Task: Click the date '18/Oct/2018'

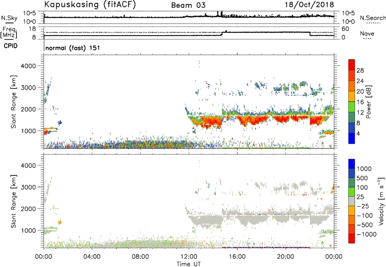Action: coord(309,5)
